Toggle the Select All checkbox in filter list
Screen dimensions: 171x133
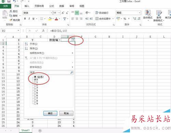pyautogui.click(x=35, y=77)
